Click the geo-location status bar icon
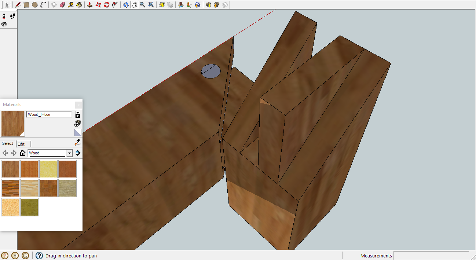The width and height of the screenshot is (476, 260). (x=5, y=256)
